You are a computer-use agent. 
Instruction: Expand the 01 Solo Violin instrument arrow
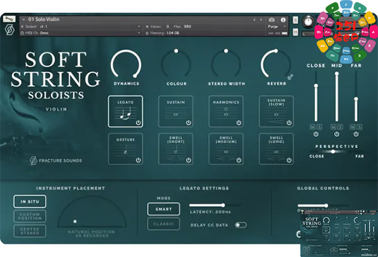coord(23,20)
